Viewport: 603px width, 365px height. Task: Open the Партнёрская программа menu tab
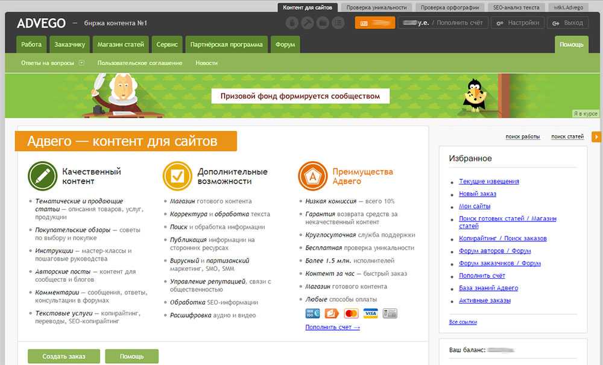227,44
